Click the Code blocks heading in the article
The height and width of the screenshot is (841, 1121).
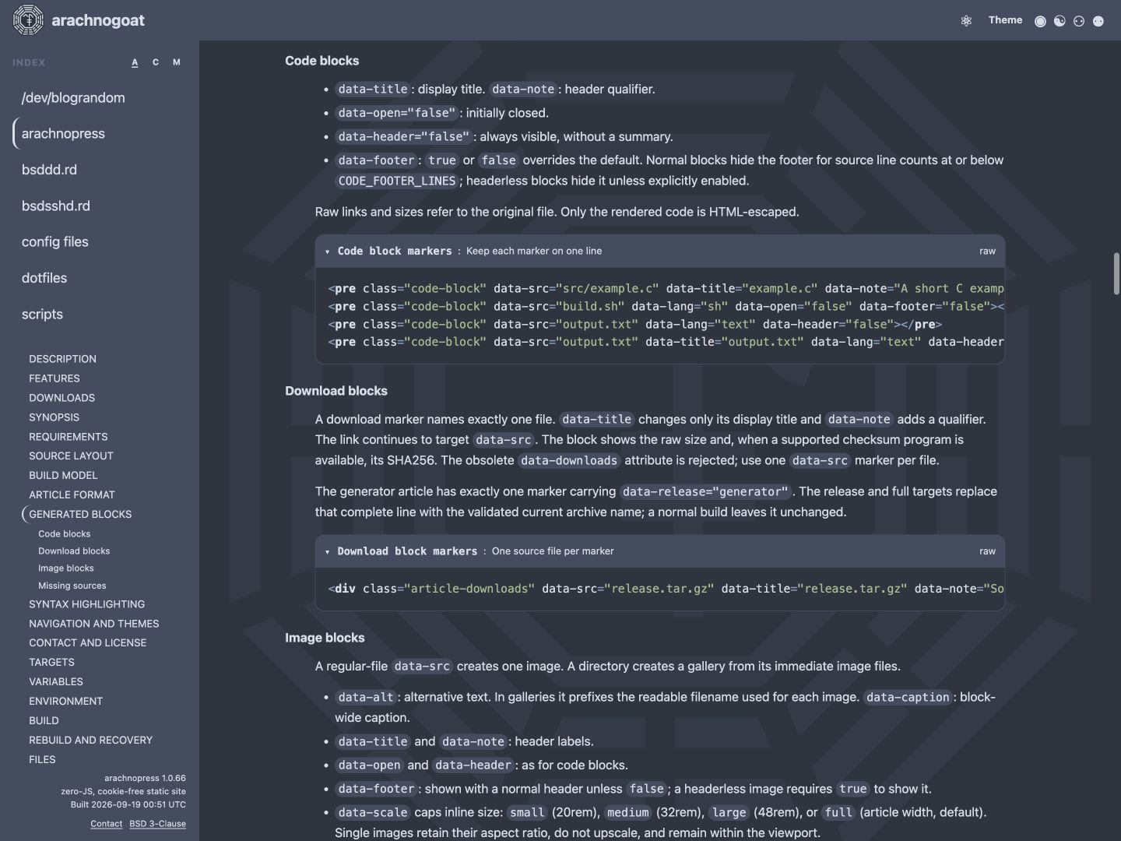322,61
